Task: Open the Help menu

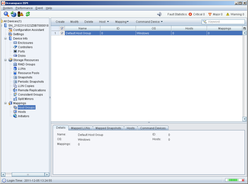Action: [x=49, y=8]
